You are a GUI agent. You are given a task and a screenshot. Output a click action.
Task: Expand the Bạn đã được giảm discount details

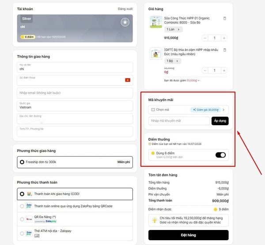(x=182, y=80)
